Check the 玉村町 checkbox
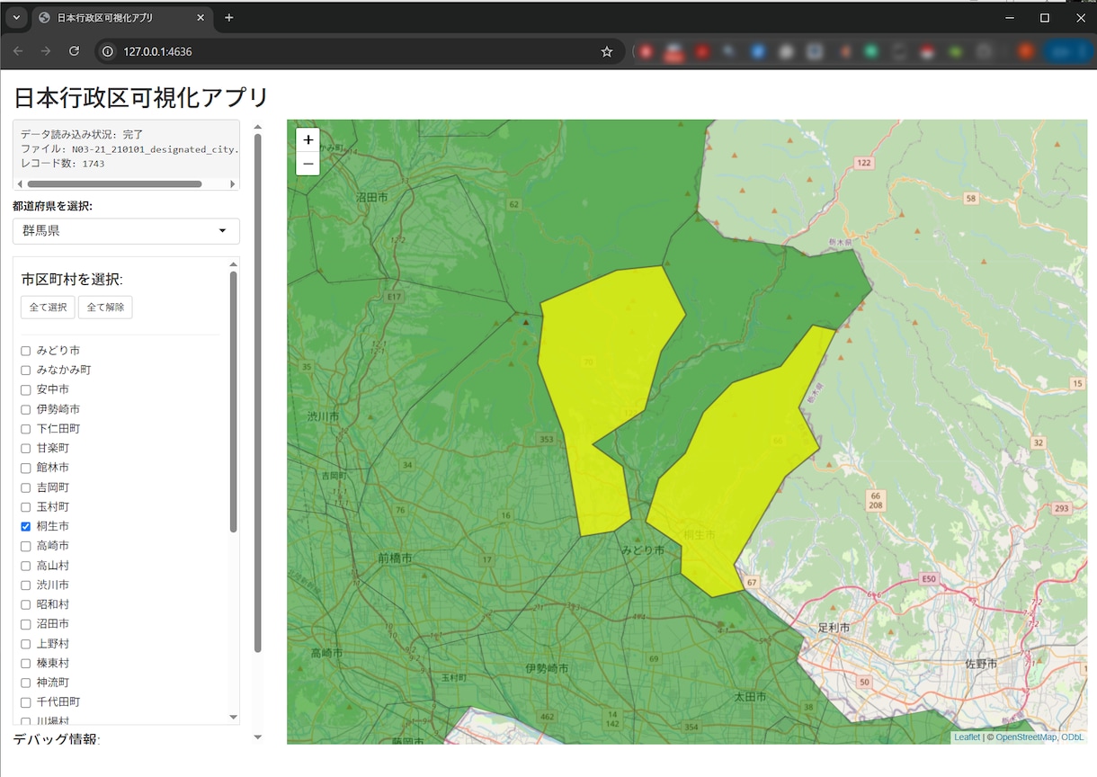 point(26,507)
